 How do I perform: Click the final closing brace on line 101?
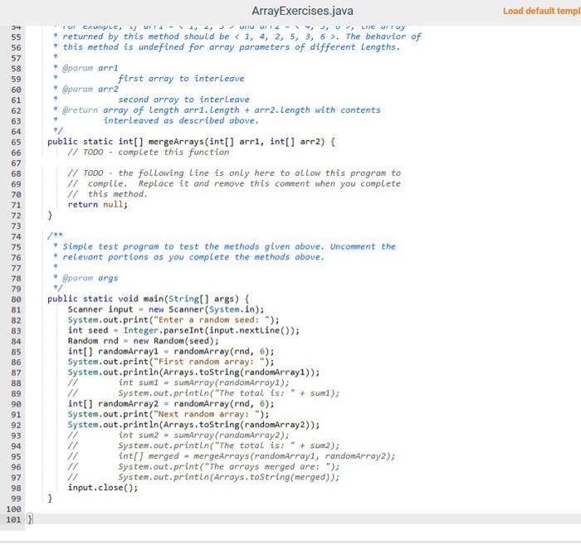coord(30,519)
